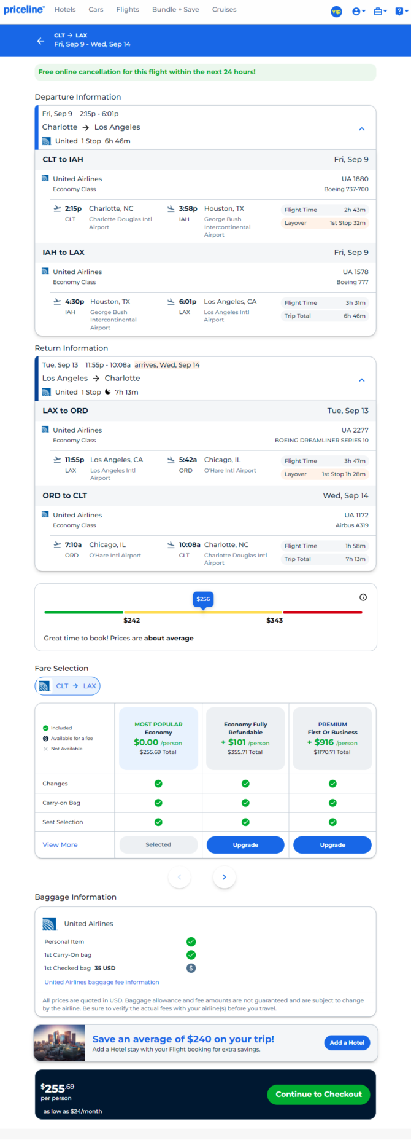Click the United logo in Baggage Information
The image size is (411, 1140).
(x=50, y=924)
